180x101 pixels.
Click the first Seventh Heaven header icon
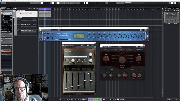102,50
